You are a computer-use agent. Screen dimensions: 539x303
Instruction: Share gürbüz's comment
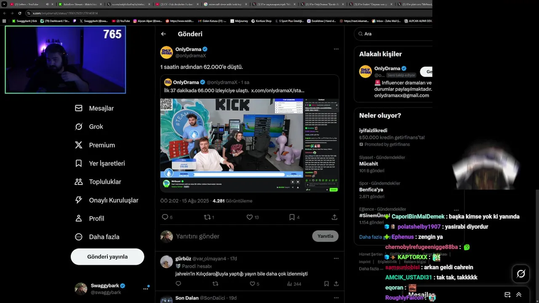tap(336, 284)
